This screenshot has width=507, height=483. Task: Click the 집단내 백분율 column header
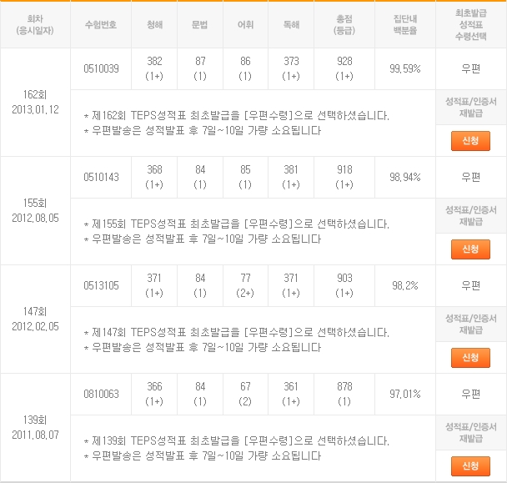tap(405, 24)
